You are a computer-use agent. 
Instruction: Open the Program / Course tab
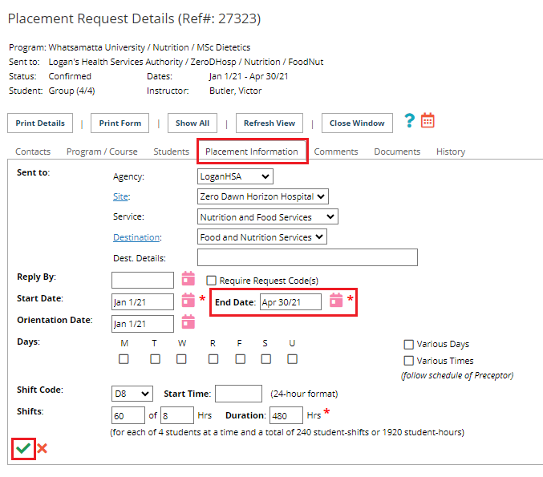point(102,152)
